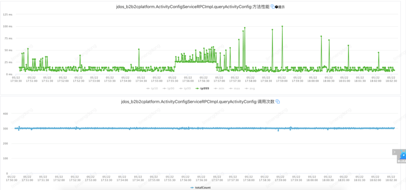Click 18:02:30 time label in 调用次数 chart
Screen dimensions: 406x190
click(x=391, y=178)
